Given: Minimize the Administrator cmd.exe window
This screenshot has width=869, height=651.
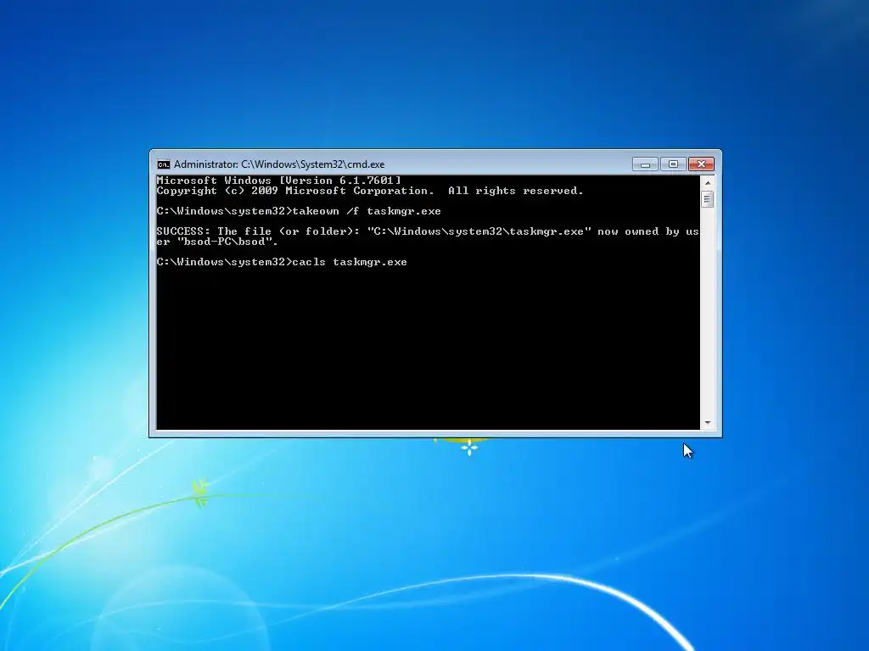Looking at the screenshot, I should 645,164.
